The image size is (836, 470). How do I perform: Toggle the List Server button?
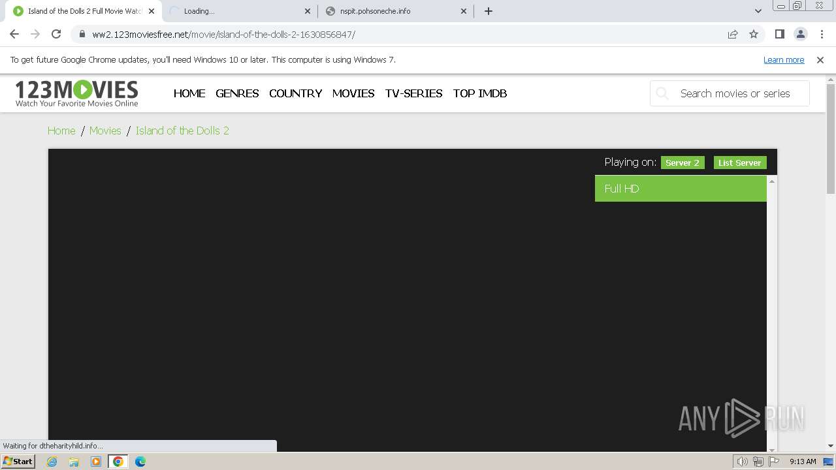pos(740,163)
